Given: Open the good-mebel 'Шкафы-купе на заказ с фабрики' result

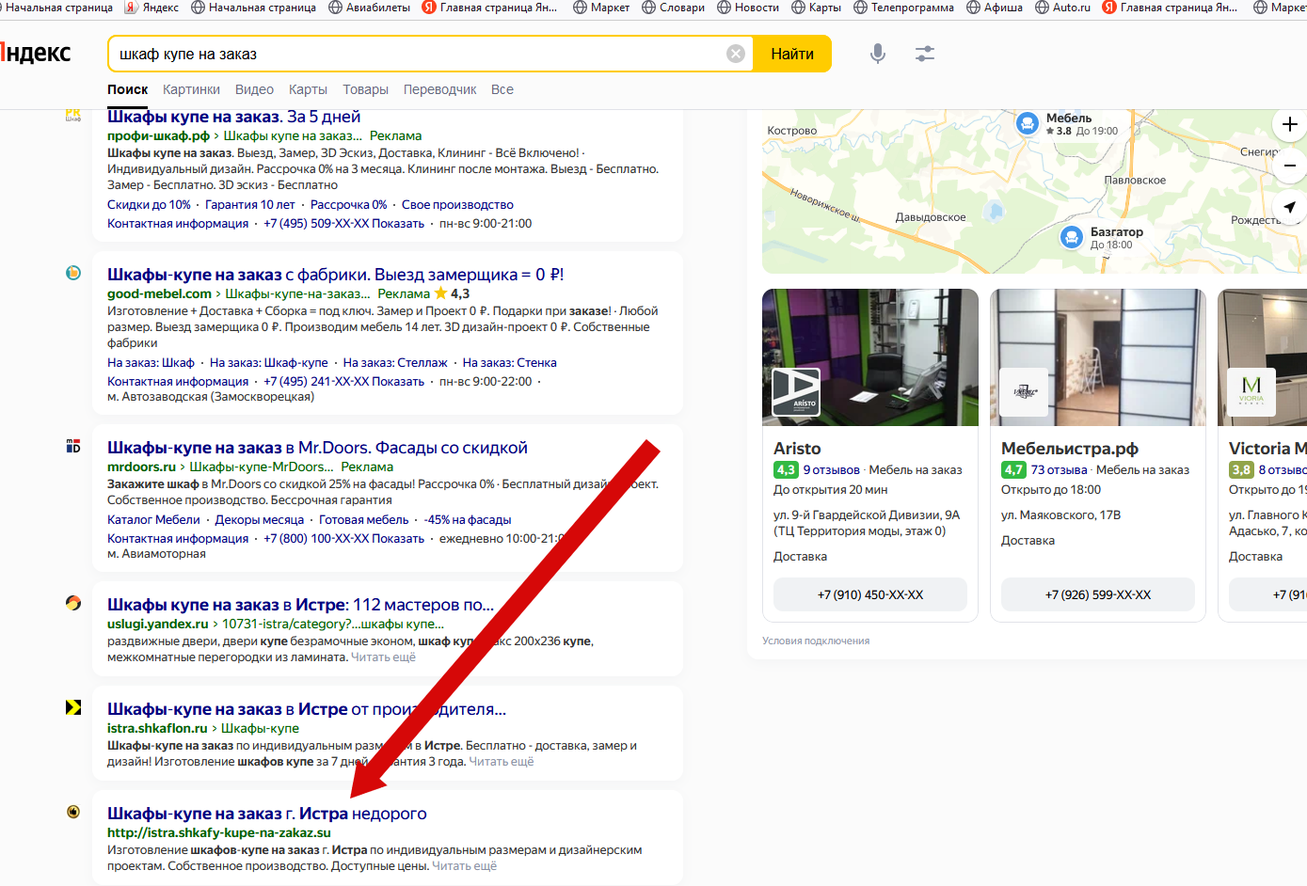Looking at the screenshot, I should point(335,275).
